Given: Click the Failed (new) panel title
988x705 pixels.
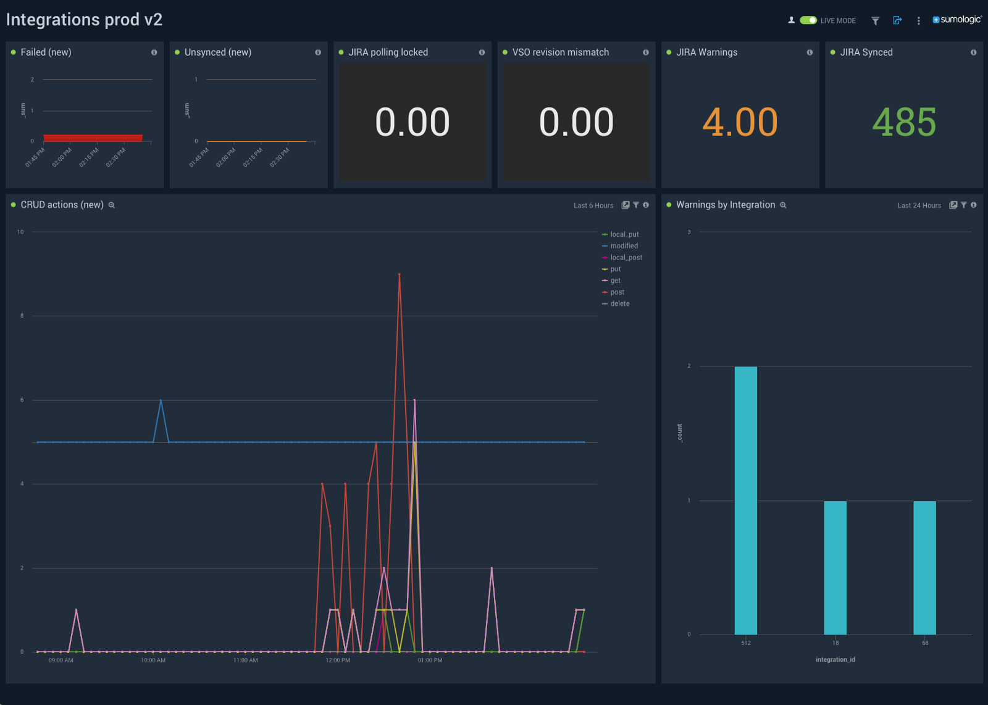Looking at the screenshot, I should [x=46, y=53].
